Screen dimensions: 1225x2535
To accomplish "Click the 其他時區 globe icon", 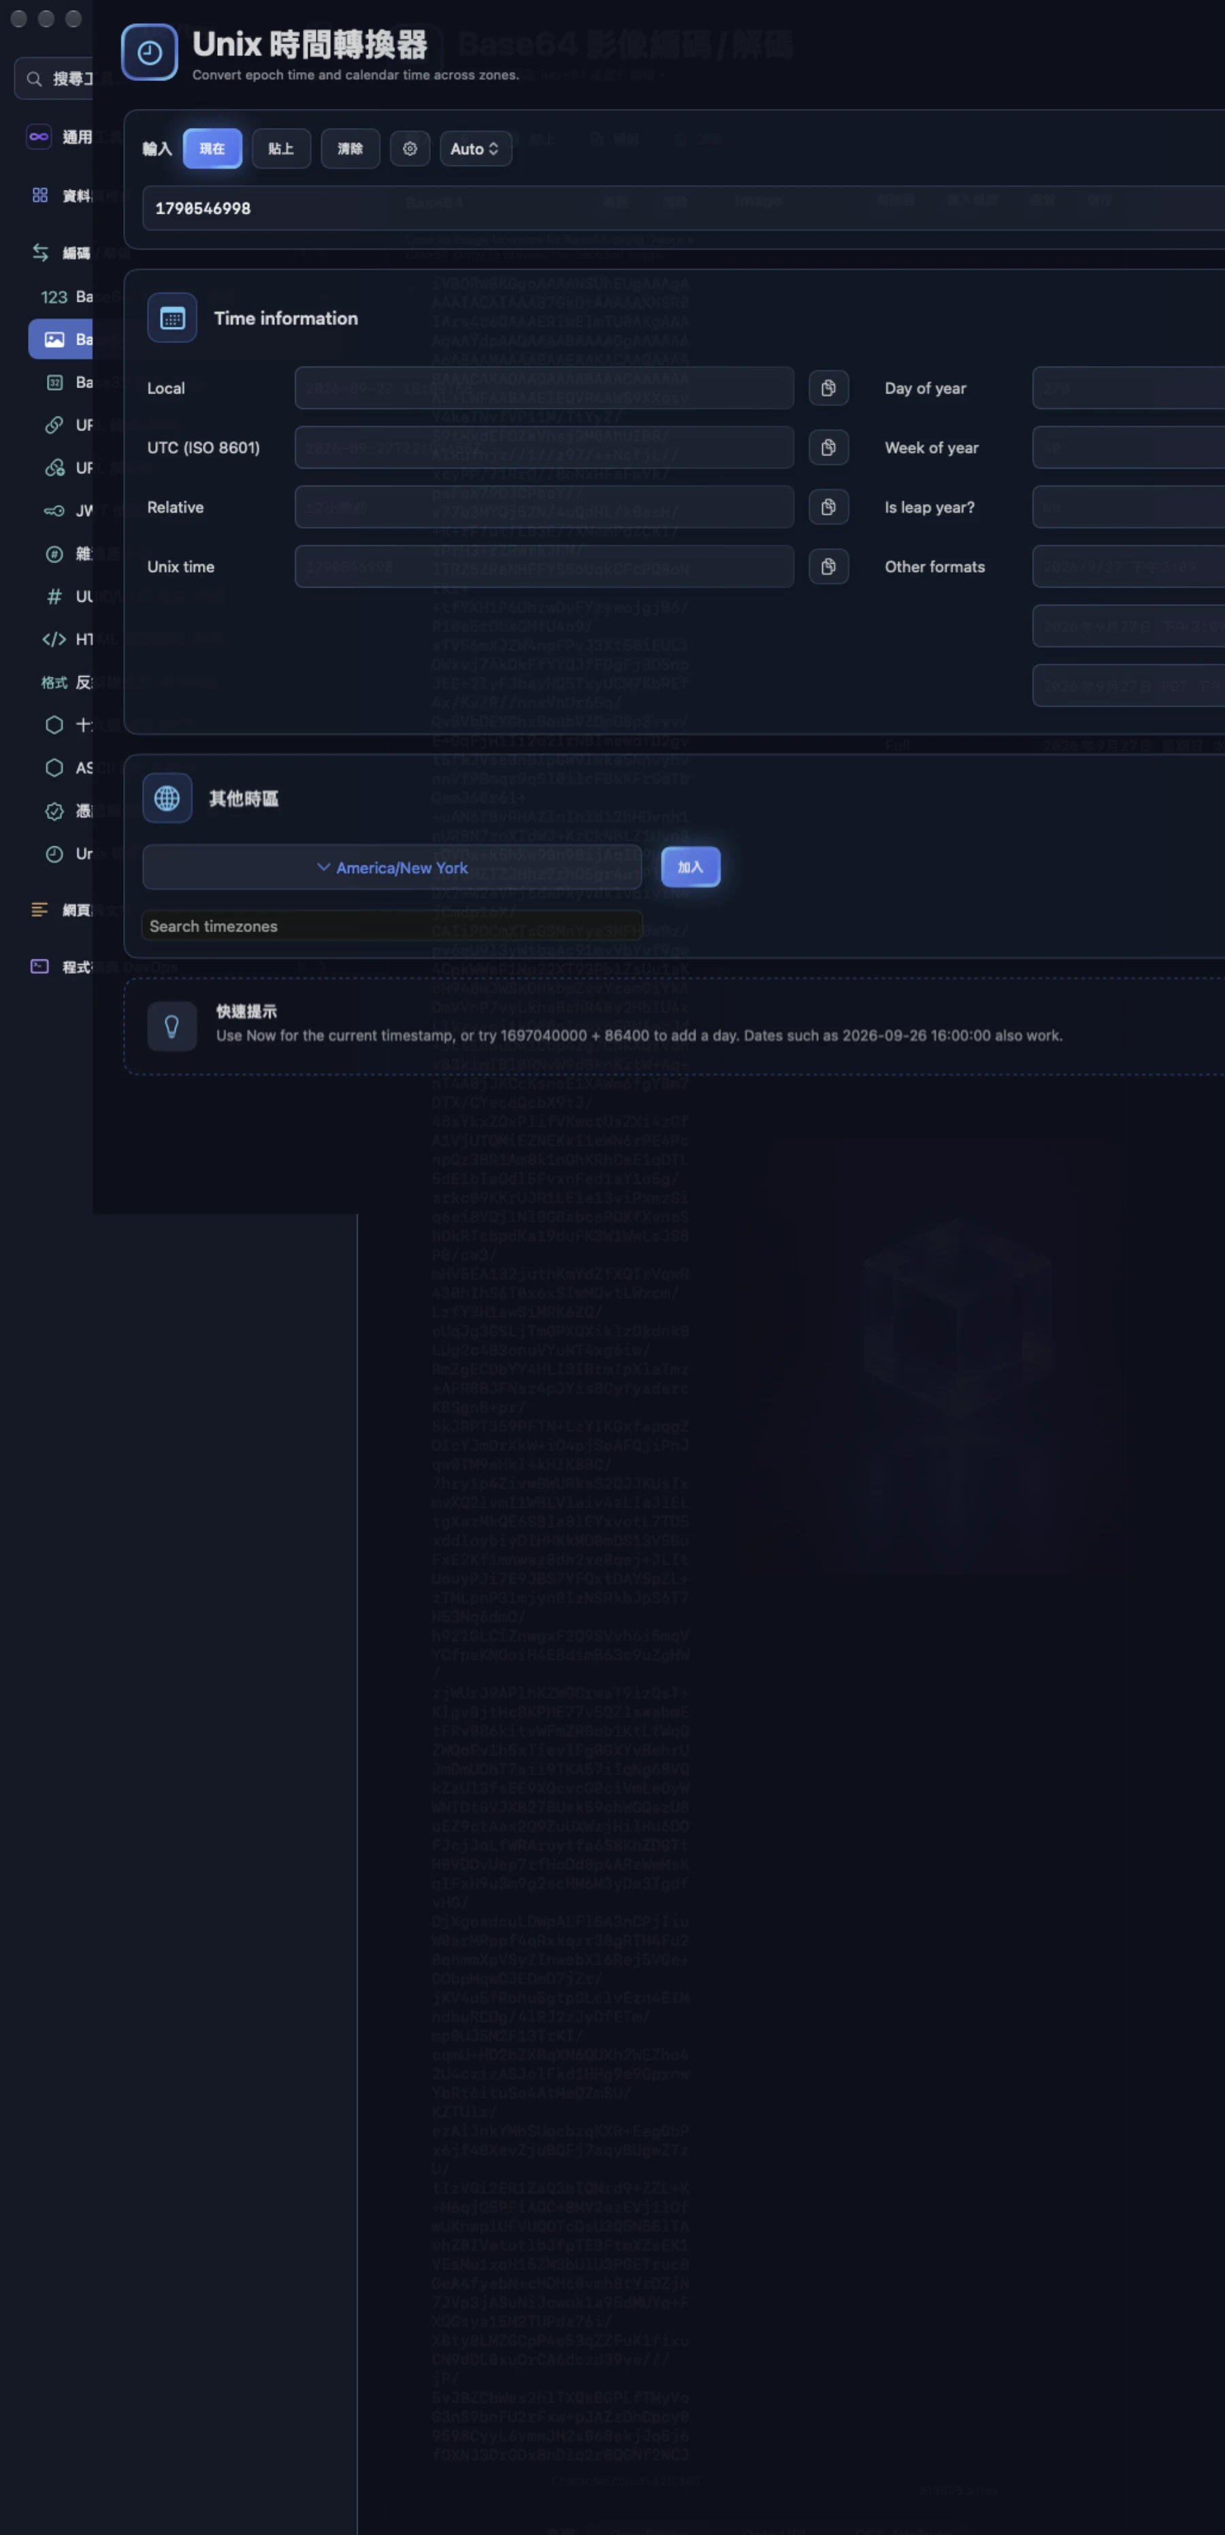I will (167, 798).
